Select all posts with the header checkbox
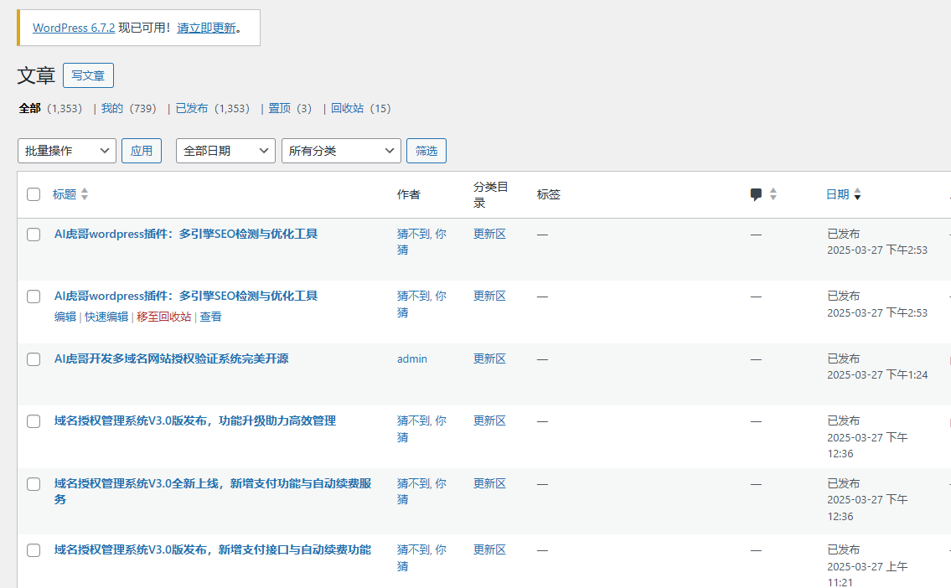The image size is (951, 588). pos(34,193)
